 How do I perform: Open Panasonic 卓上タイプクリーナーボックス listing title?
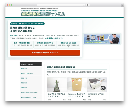point(76,95)
